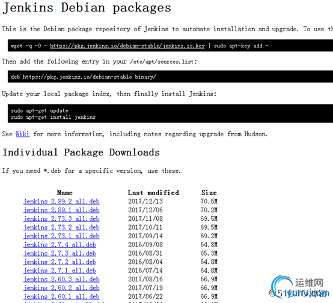Click the sudo apt-get install jenkins command
Screen dimensions: 333x303
[53, 117]
